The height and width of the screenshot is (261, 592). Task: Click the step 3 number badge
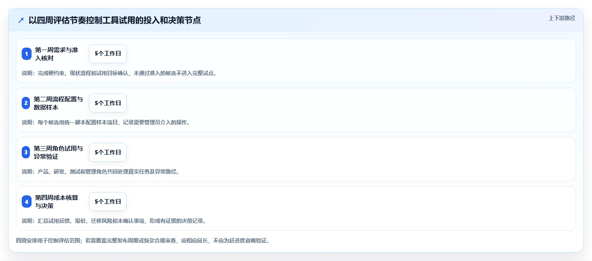[27, 152]
